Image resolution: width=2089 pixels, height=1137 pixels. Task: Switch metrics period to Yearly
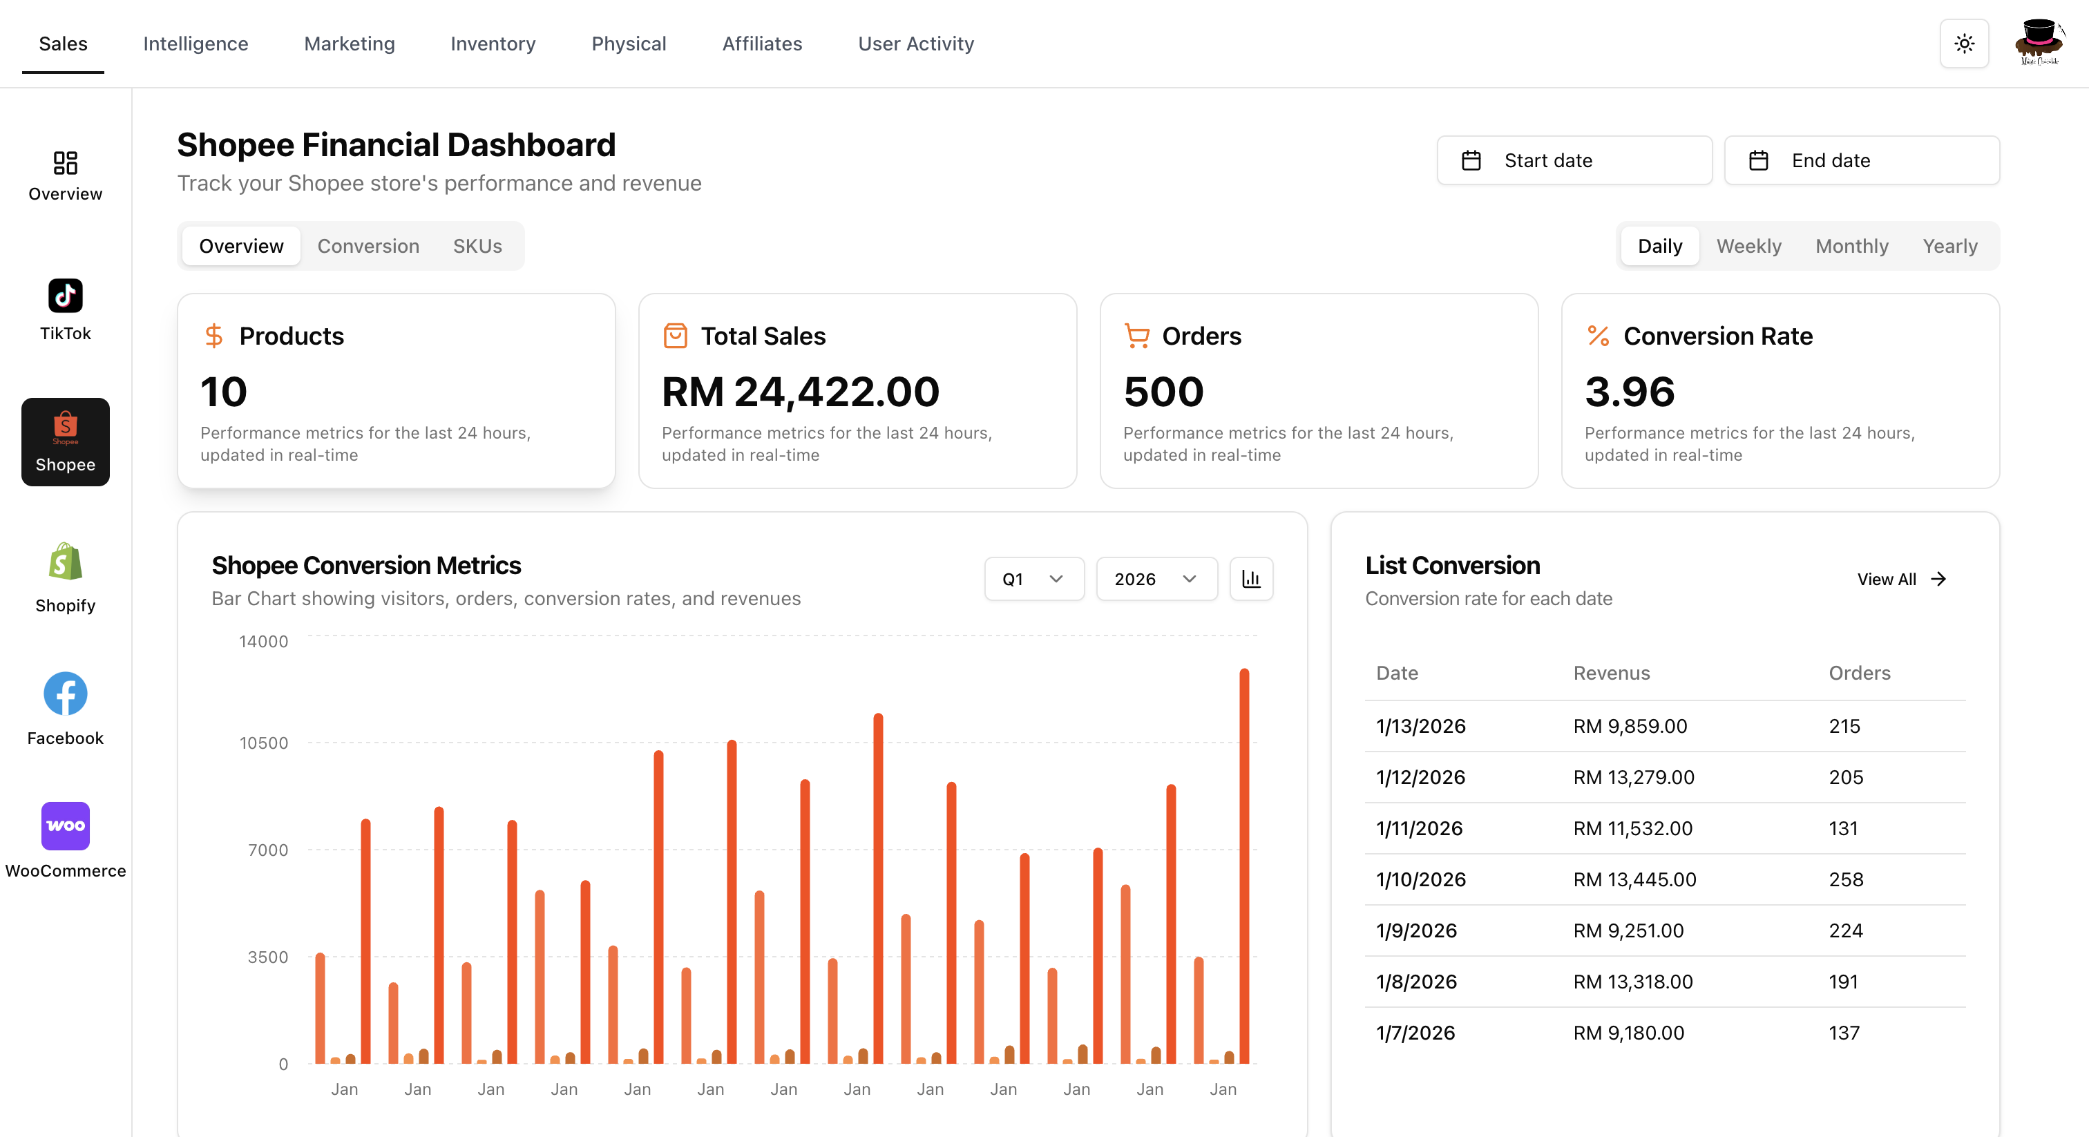click(x=1950, y=246)
